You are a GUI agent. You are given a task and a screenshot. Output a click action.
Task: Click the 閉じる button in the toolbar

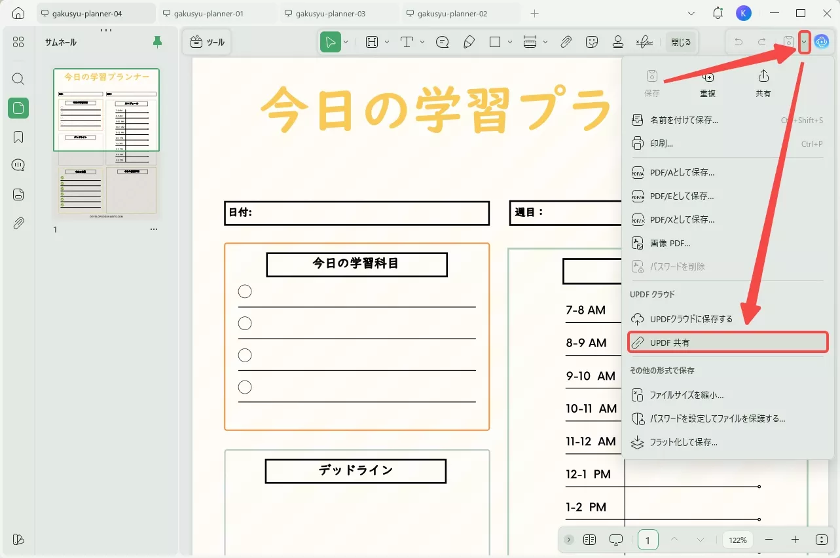point(681,41)
